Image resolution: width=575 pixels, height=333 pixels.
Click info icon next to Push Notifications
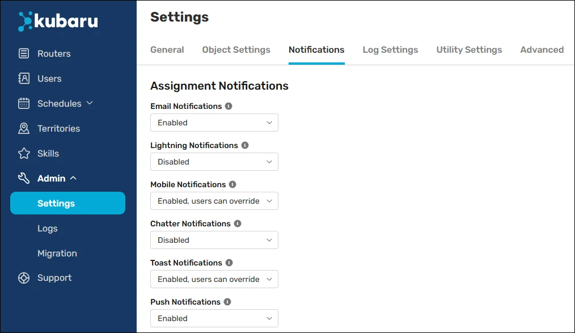tap(227, 302)
